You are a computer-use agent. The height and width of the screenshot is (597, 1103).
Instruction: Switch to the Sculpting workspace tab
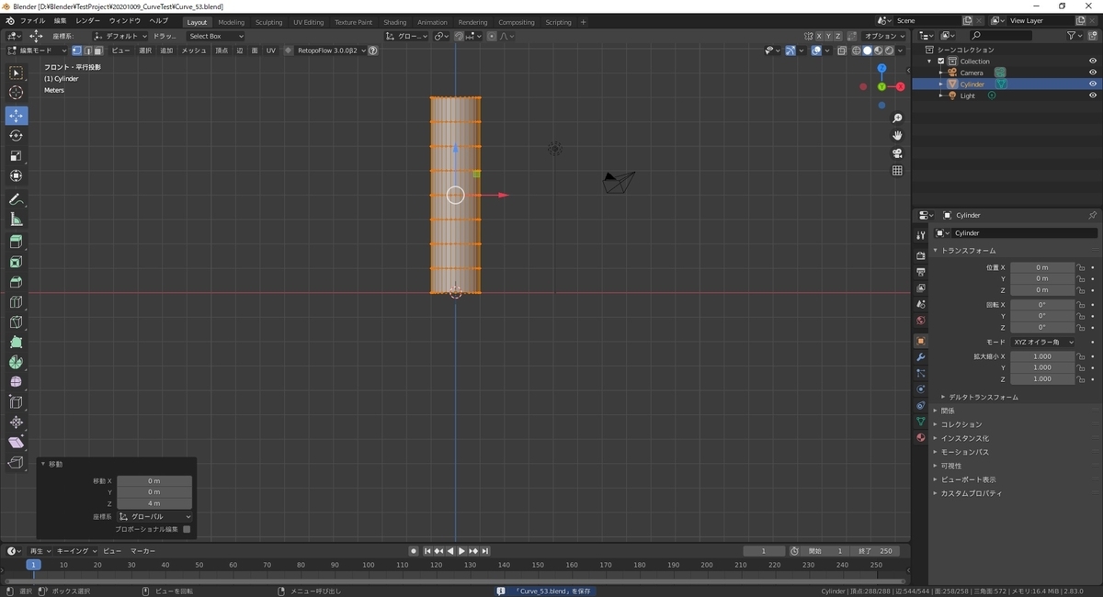(x=268, y=22)
